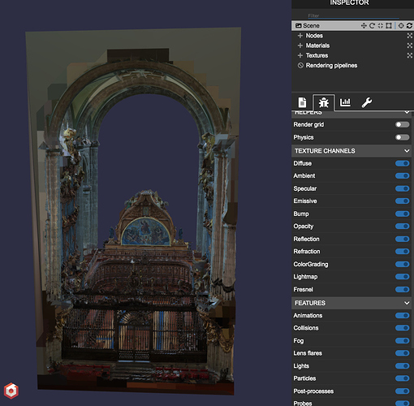
Task: Open the Properties tab with document icon
Action: coord(302,102)
